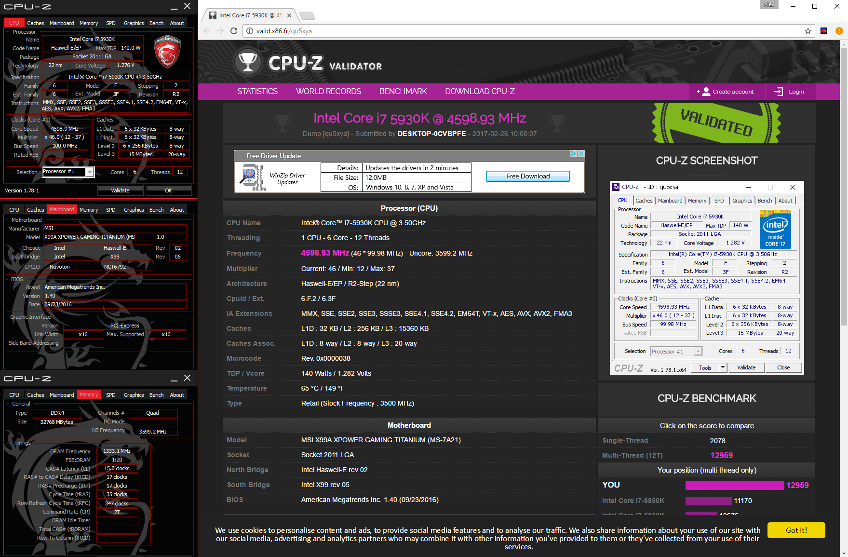Click the Validate button in MSI CPU-Z

point(120,190)
